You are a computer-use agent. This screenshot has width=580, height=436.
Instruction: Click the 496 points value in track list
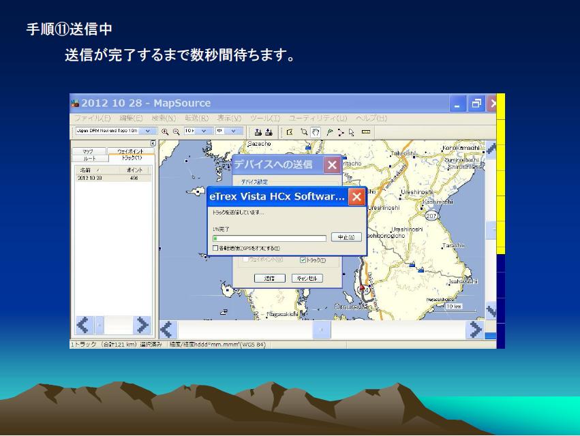click(x=134, y=178)
